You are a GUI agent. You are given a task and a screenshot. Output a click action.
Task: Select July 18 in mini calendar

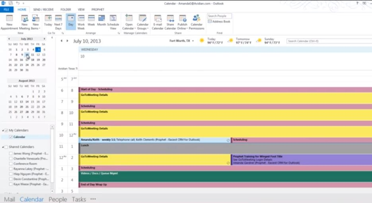click(x=33, y=60)
